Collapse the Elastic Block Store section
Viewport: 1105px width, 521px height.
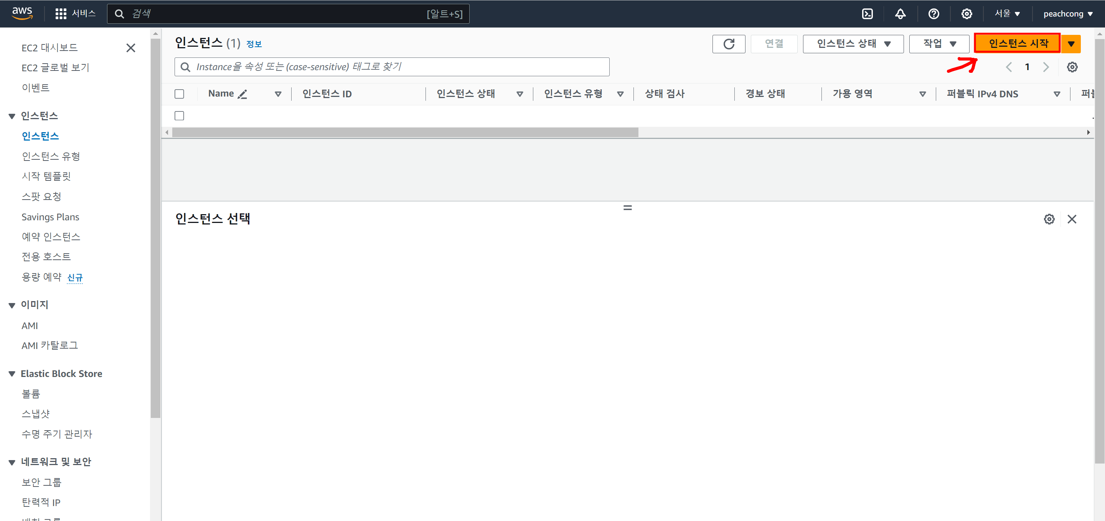12,374
